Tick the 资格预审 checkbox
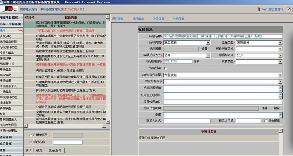 pos(165,68)
